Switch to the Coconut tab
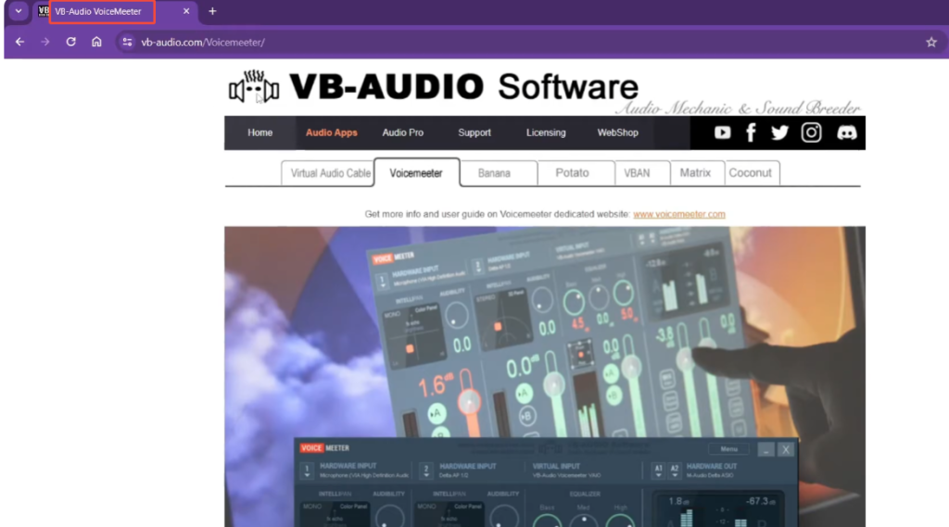The height and width of the screenshot is (527, 949). (753, 173)
